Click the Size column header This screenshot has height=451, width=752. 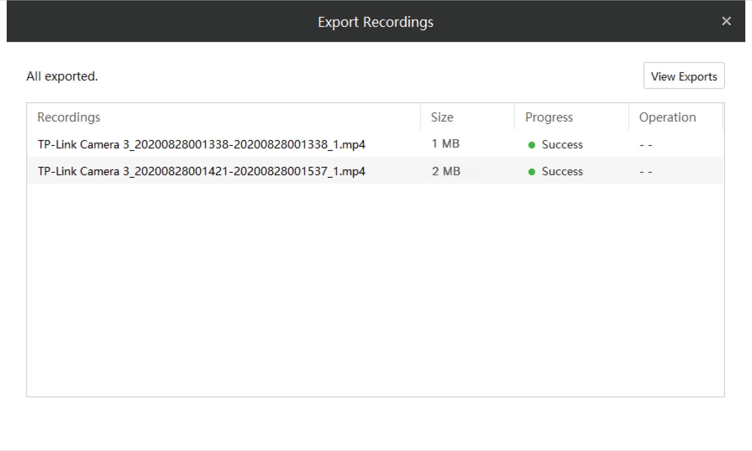(x=442, y=117)
